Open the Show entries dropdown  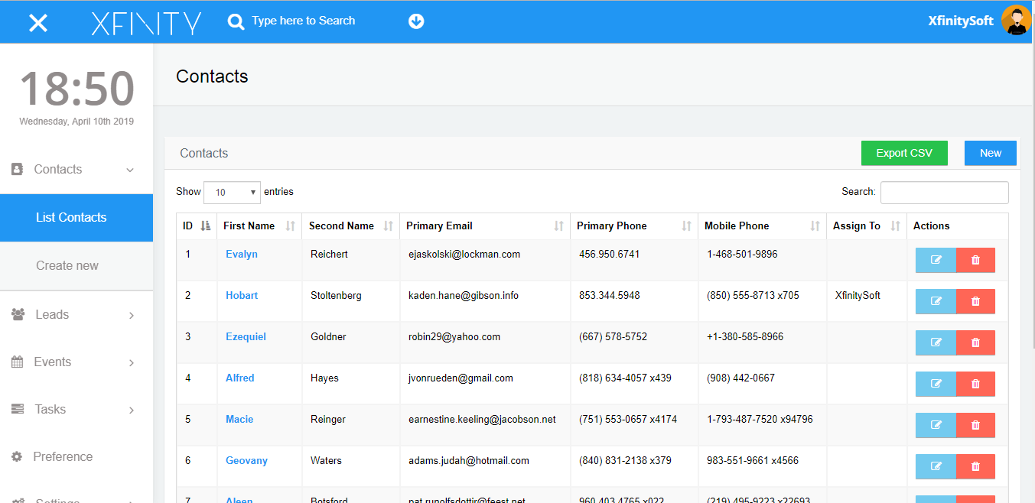[x=232, y=193]
